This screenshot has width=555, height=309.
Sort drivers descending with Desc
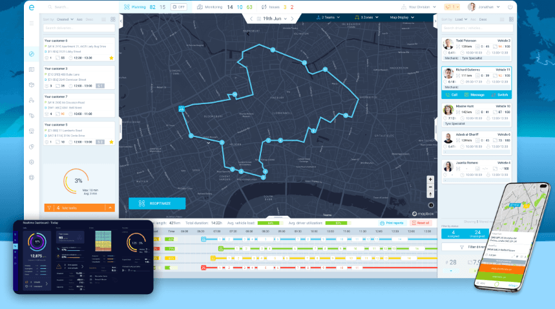pyautogui.click(x=483, y=19)
